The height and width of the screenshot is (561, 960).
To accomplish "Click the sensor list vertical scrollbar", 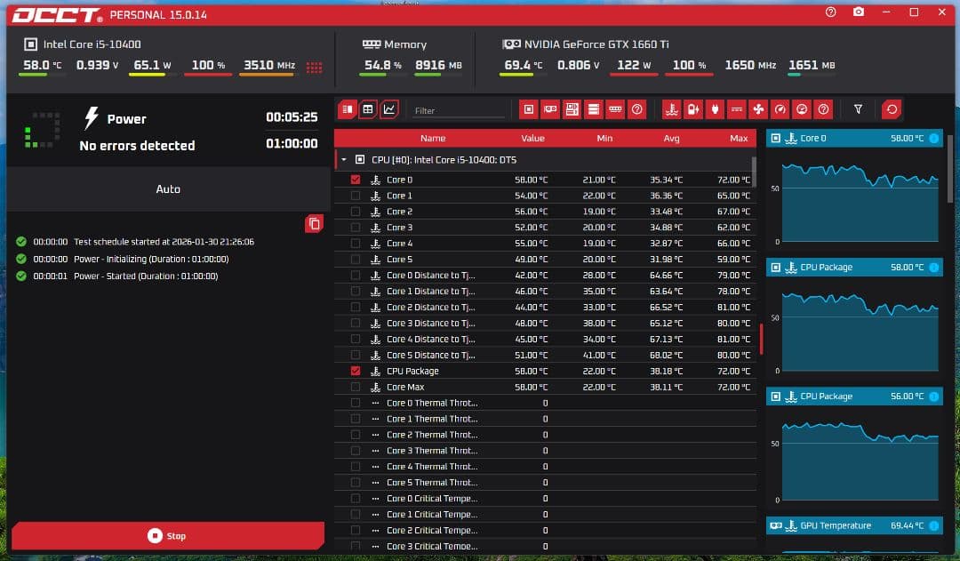I will pos(755,169).
